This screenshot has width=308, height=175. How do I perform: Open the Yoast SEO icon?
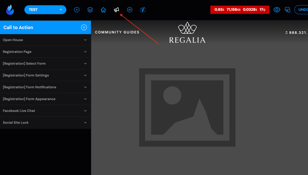tap(143, 9)
